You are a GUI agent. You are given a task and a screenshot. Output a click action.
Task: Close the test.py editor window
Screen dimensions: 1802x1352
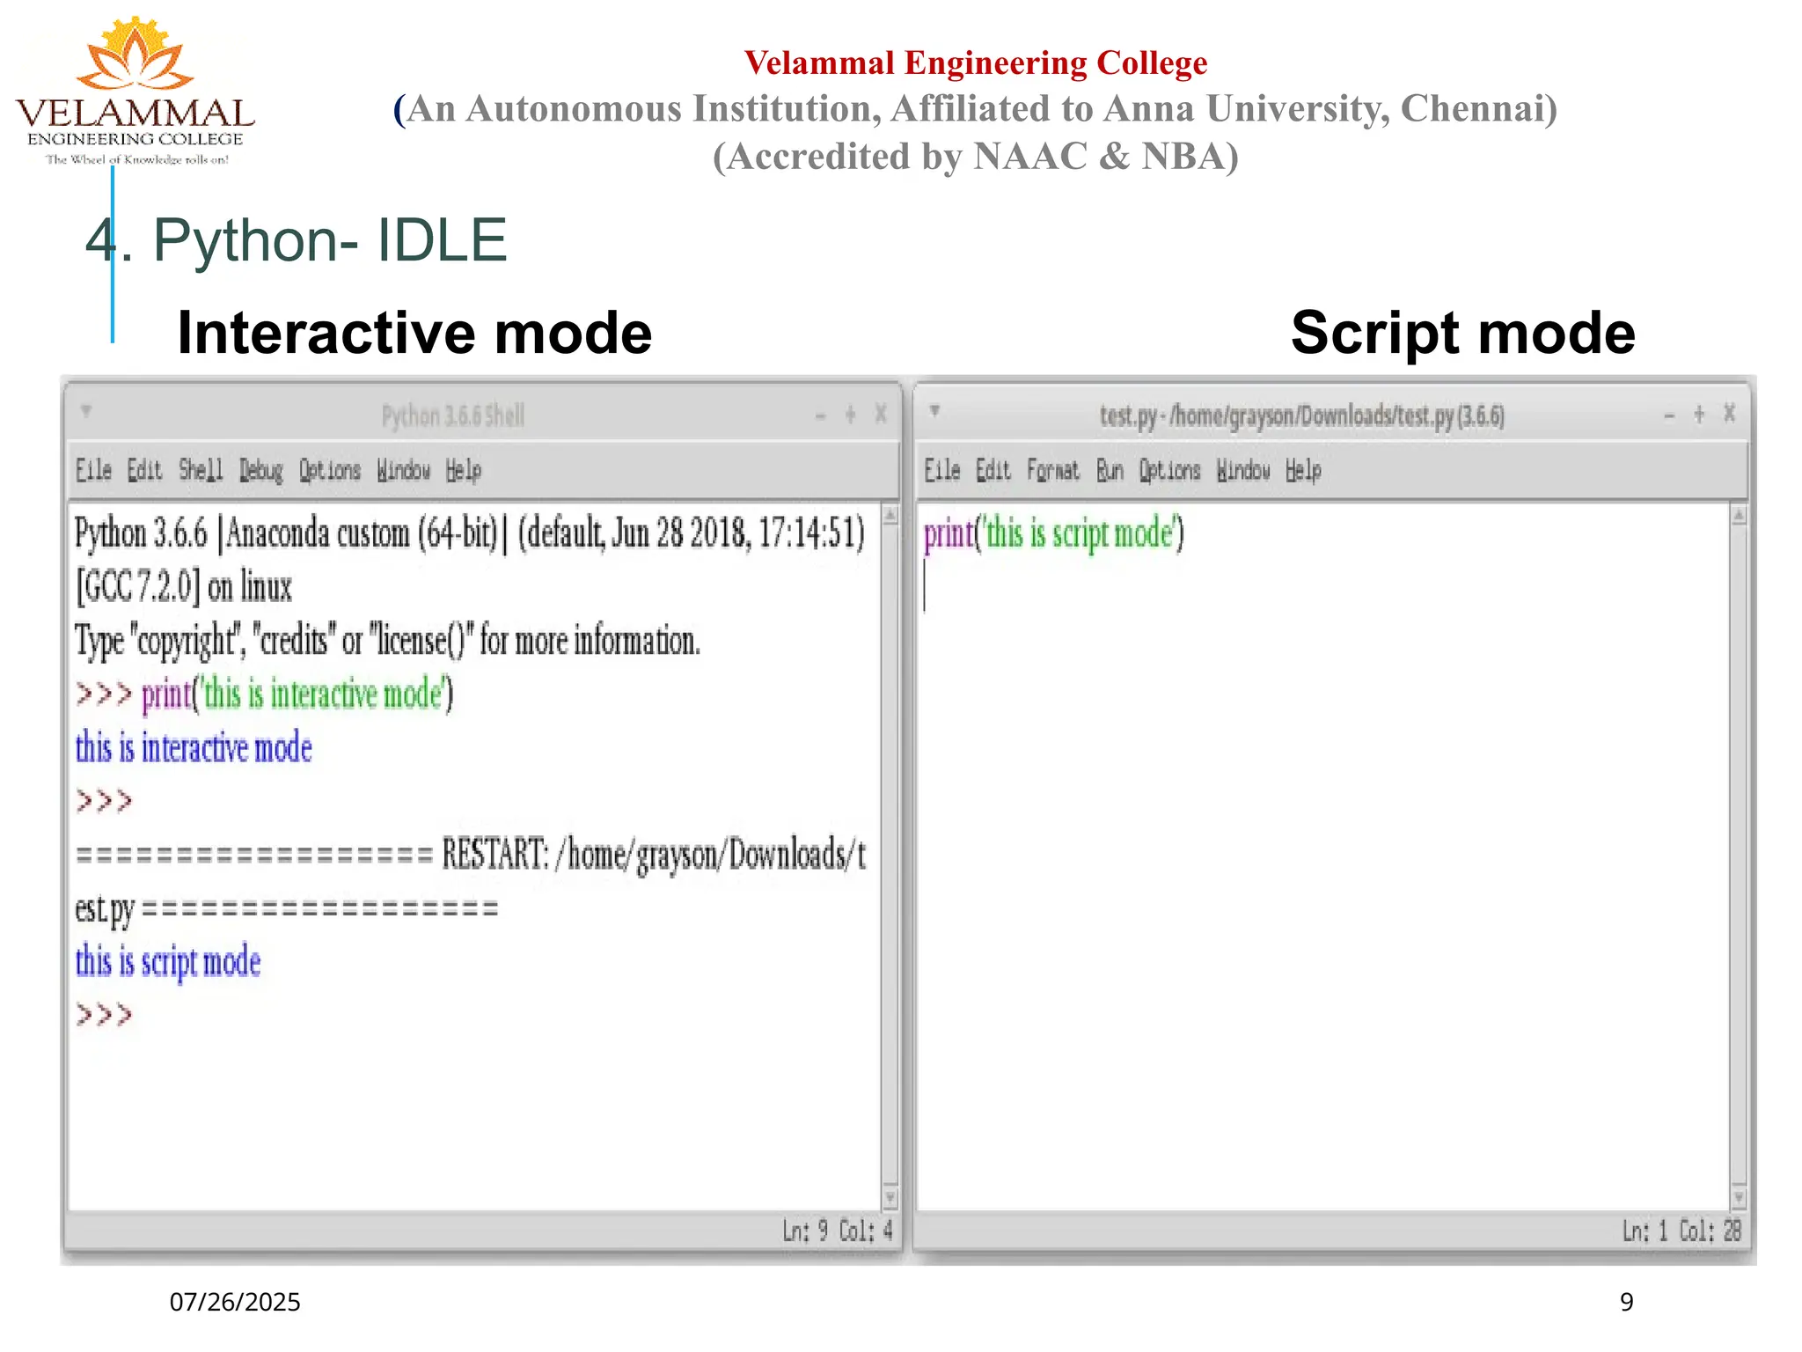[x=1730, y=414]
